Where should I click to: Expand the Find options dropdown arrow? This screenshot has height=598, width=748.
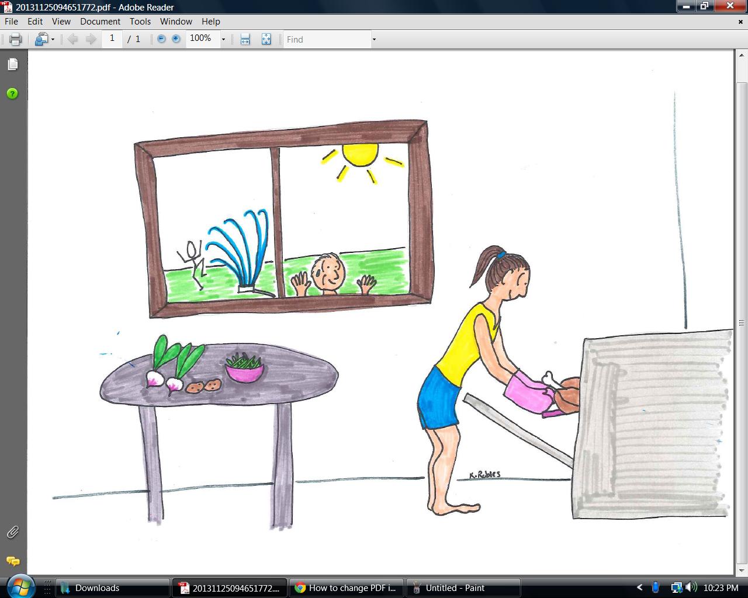pos(374,39)
